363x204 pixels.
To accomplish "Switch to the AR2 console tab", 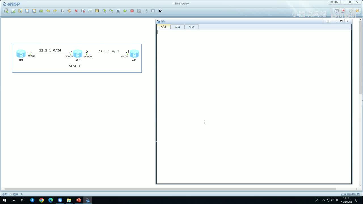I will (x=177, y=27).
